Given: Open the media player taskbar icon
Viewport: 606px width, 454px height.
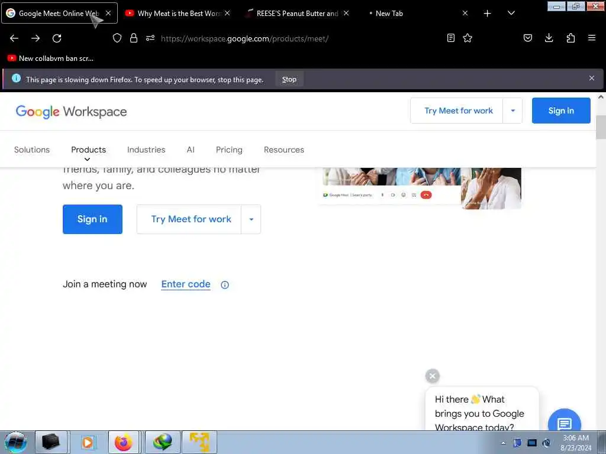Looking at the screenshot, I should (x=88, y=442).
